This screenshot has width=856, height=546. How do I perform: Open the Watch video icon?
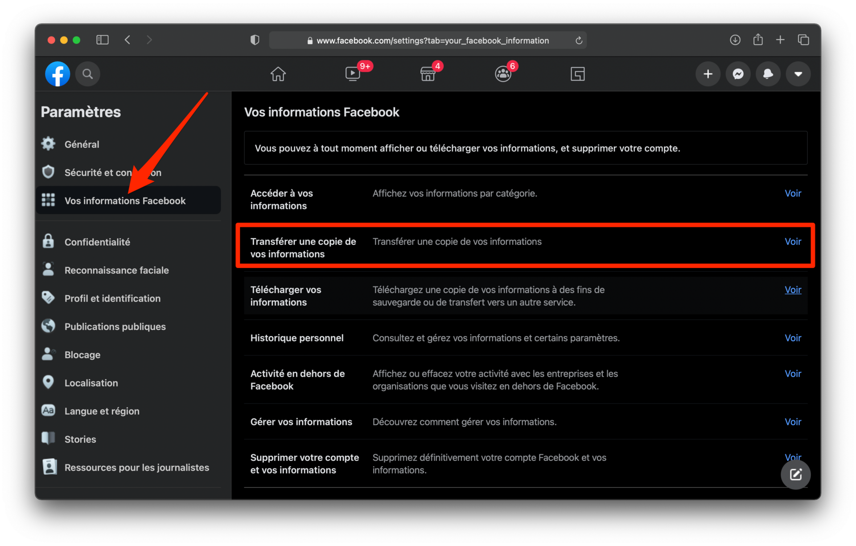353,74
